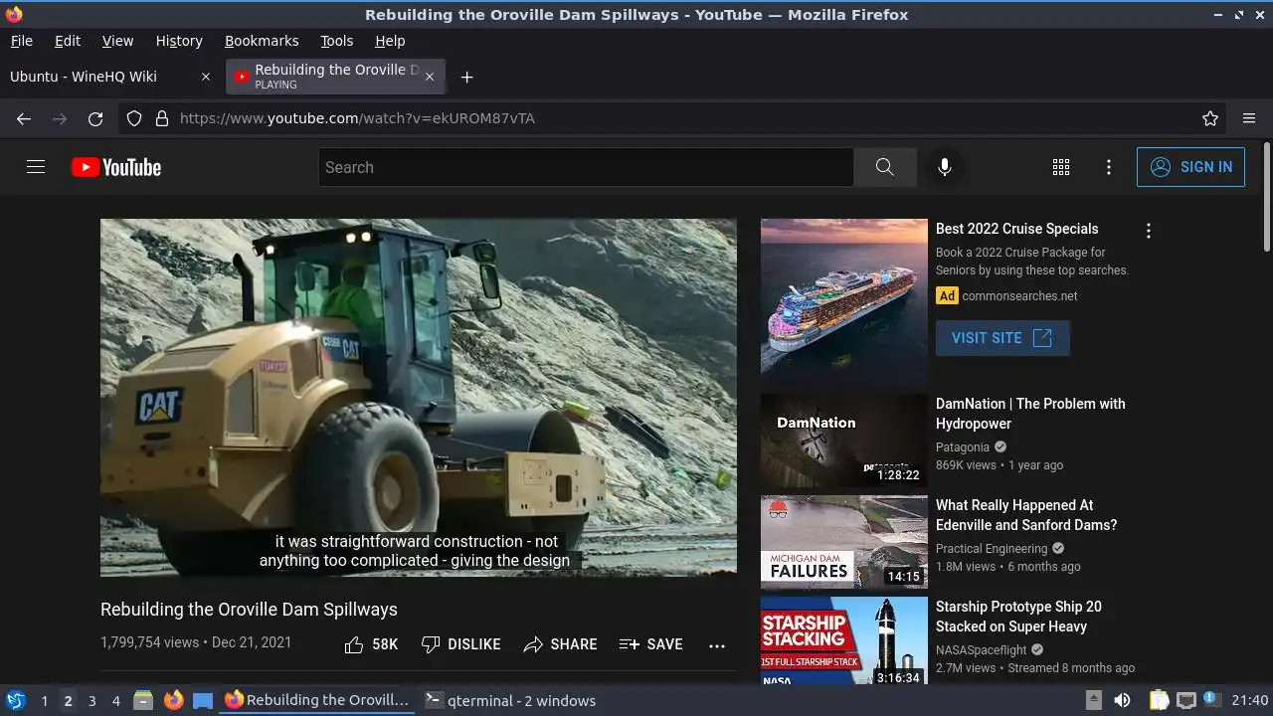Open a new tab
Image resolution: width=1273 pixels, height=716 pixels.
click(466, 77)
